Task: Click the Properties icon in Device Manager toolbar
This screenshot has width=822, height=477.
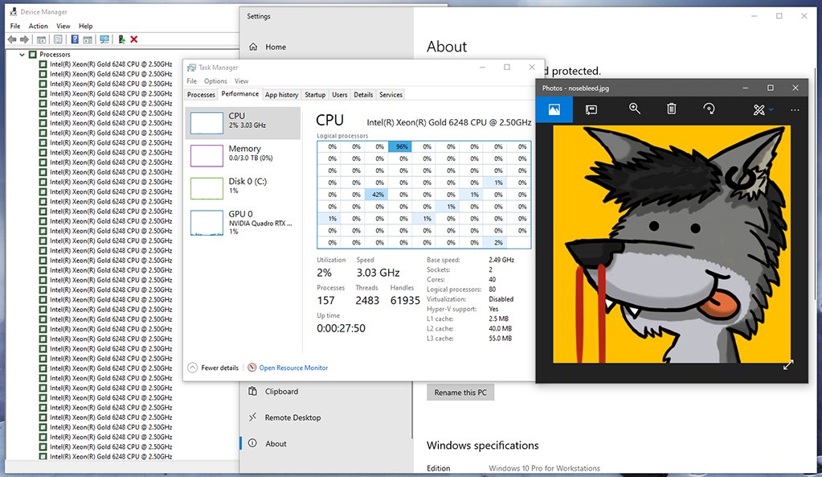Action: coord(58,39)
